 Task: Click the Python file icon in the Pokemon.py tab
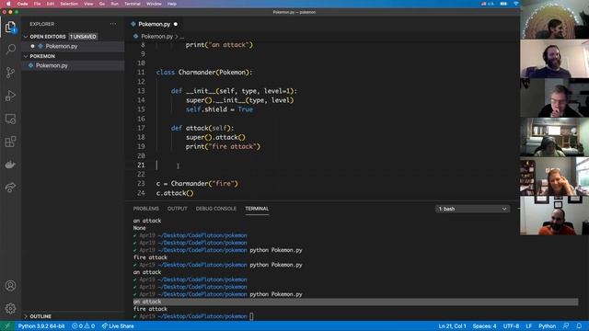point(133,24)
